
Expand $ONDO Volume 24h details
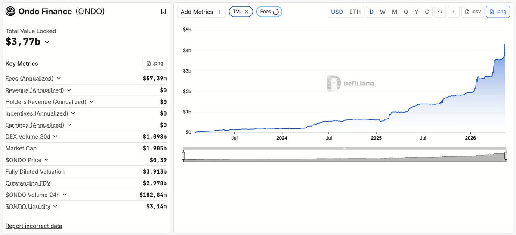pyautogui.click(x=65, y=195)
